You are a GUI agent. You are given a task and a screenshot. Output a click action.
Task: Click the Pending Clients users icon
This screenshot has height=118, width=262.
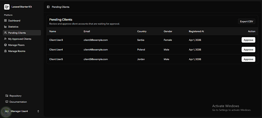click(x=6, y=33)
